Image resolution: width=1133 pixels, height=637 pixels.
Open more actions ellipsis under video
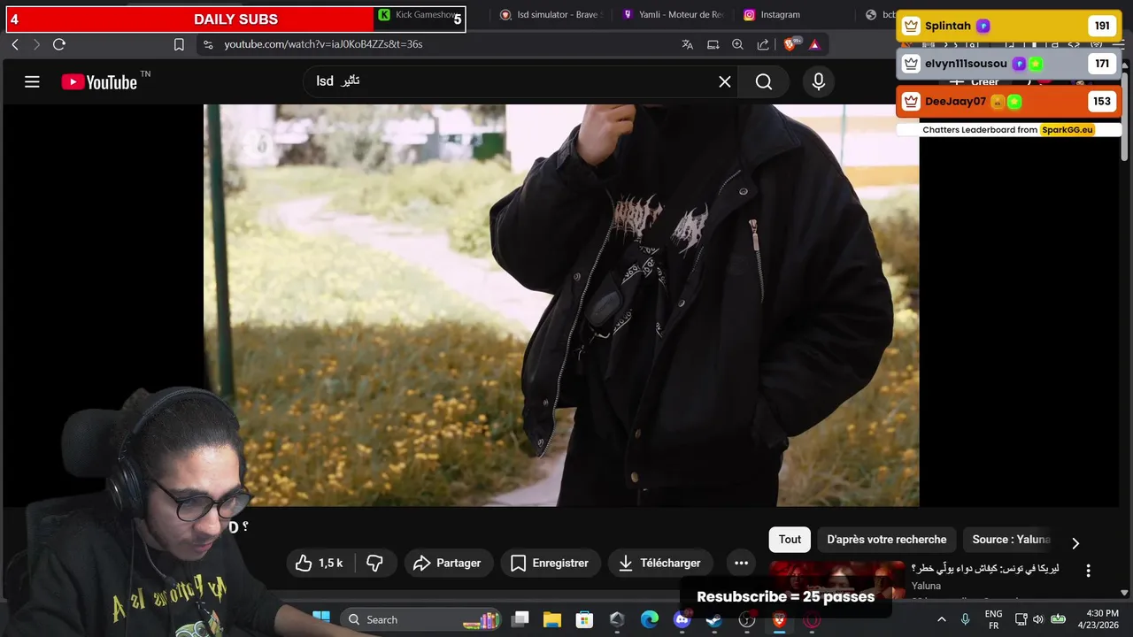point(741,563)
